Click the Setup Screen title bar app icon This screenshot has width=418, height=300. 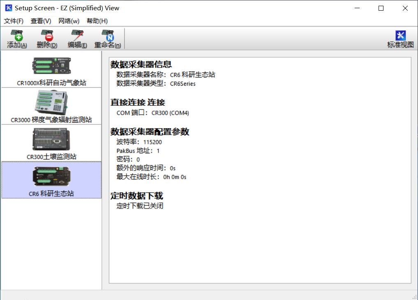8,8
